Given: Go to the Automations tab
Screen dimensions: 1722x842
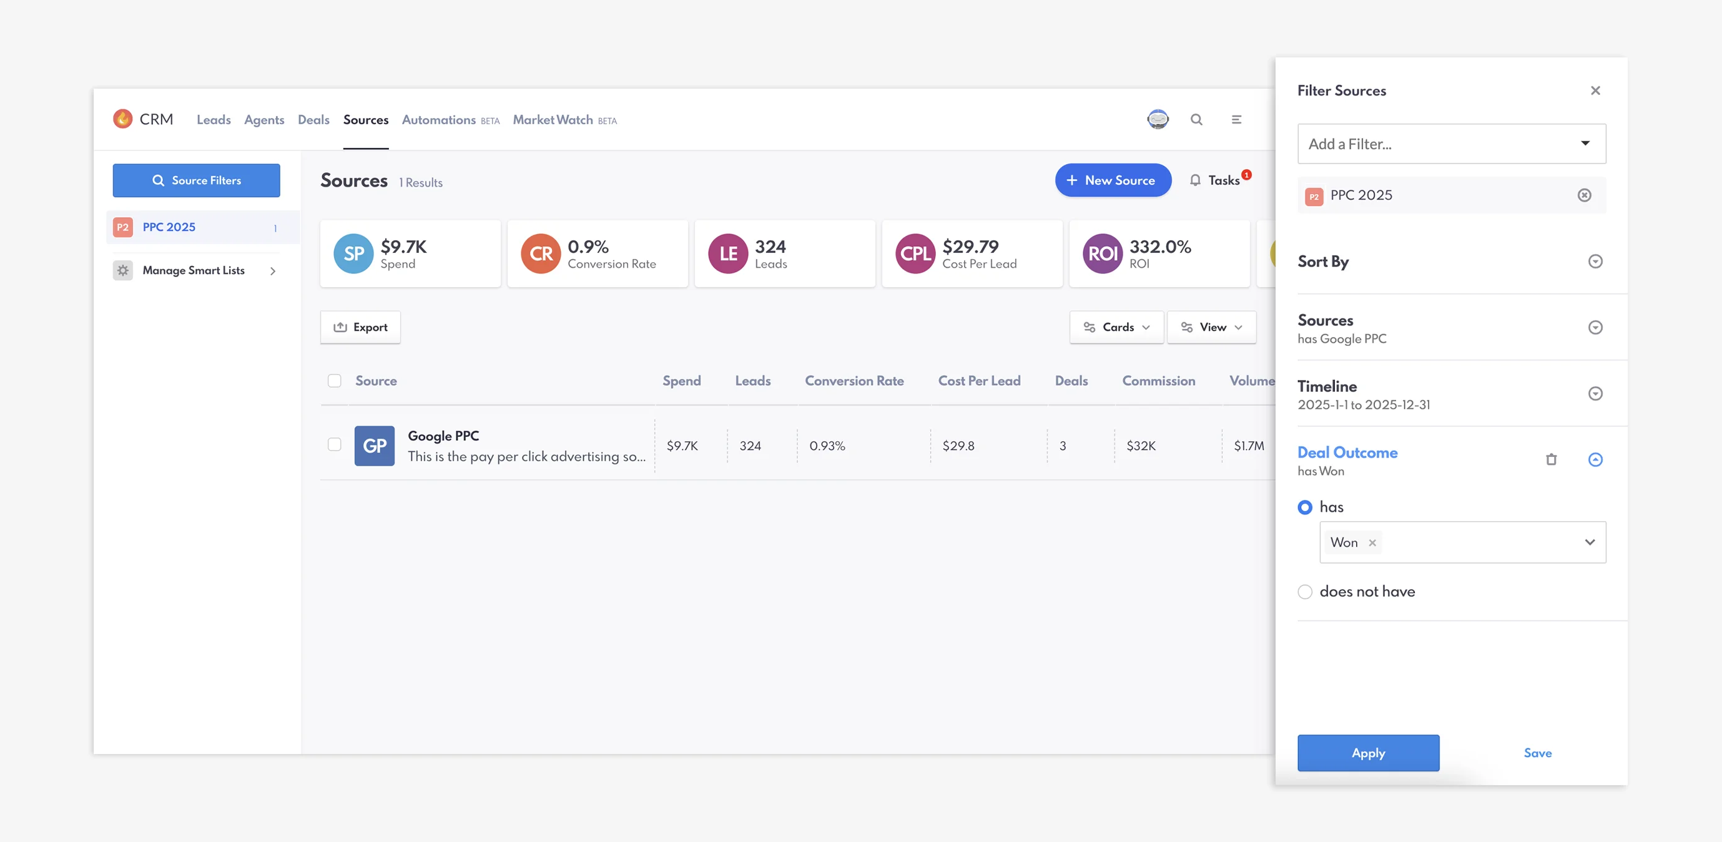Looking at the screenshot, I should (x=438, y=120).
